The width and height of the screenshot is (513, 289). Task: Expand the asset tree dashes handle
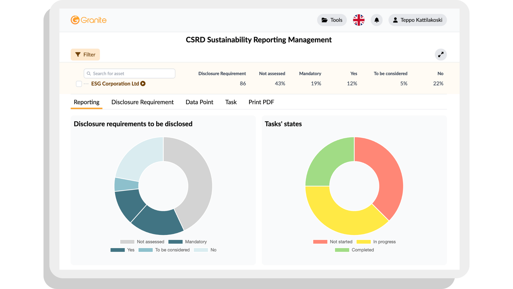tap(86, 84)
